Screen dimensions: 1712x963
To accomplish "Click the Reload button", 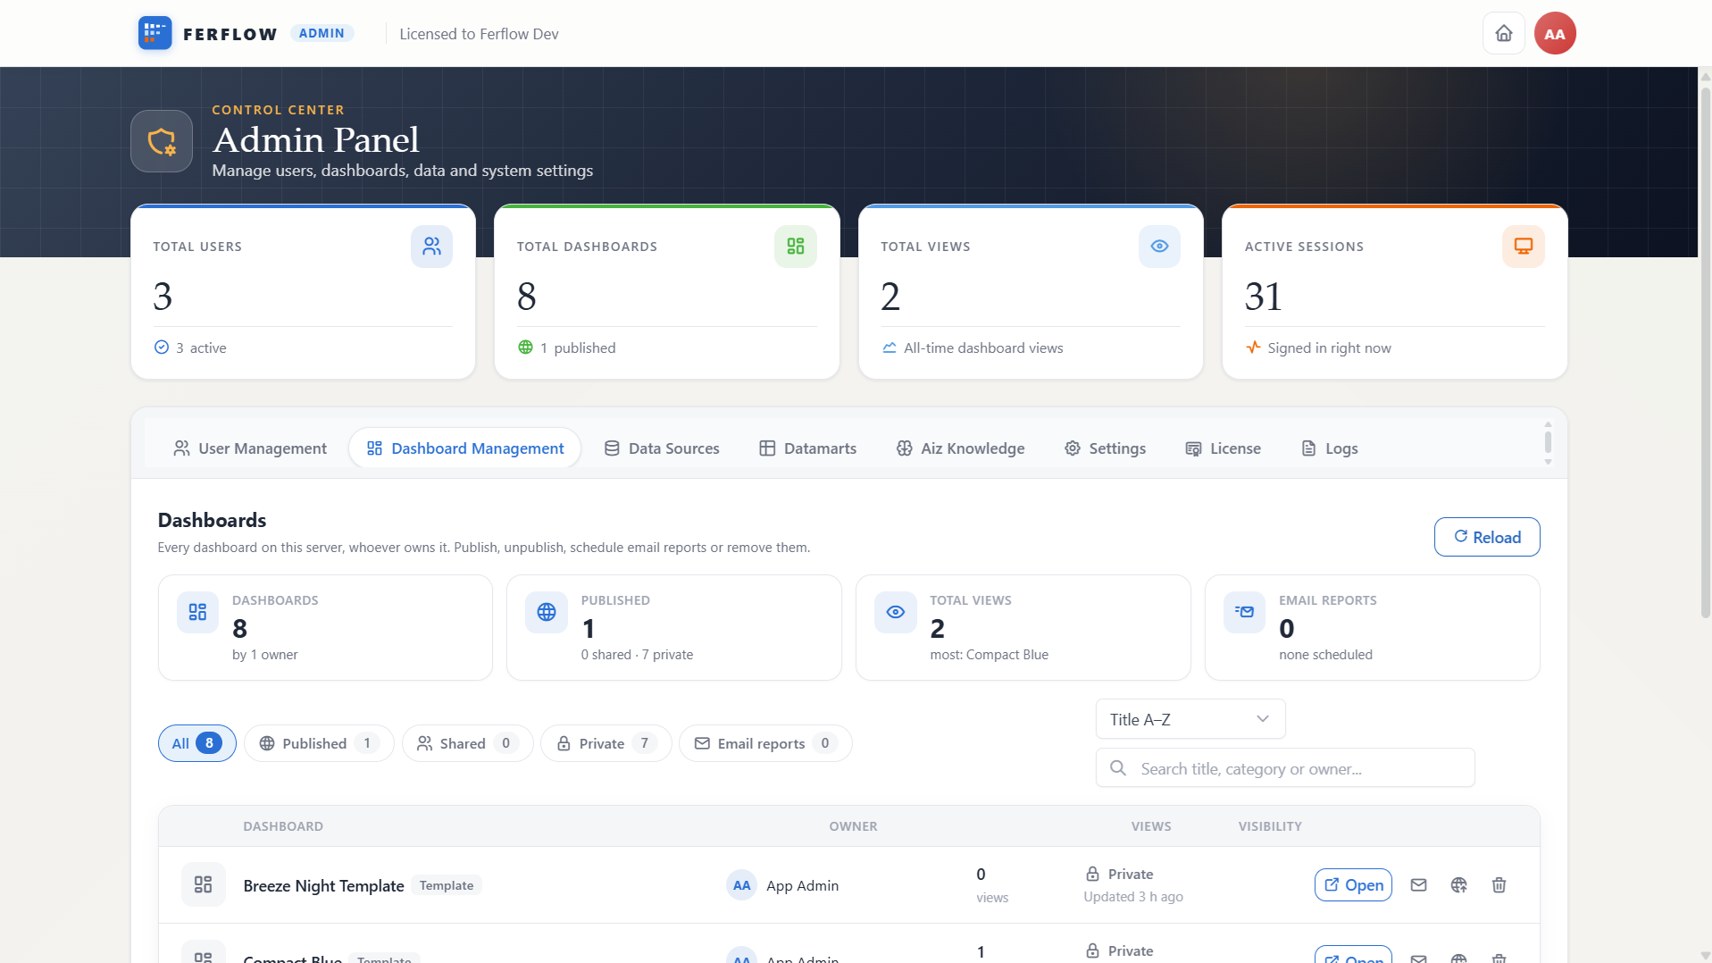I will coord(1487,537).
